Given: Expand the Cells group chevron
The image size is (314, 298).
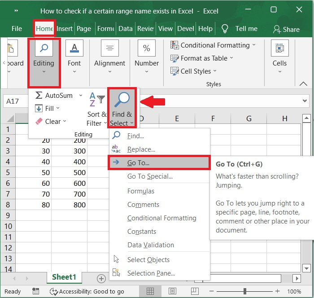Looking at the screenshot, I should (280, 71).
